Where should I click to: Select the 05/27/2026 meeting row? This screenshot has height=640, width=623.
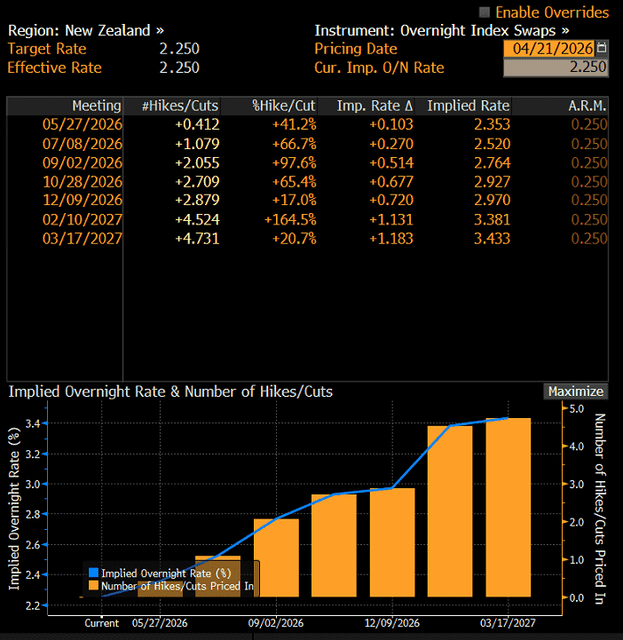coord(308,124)
